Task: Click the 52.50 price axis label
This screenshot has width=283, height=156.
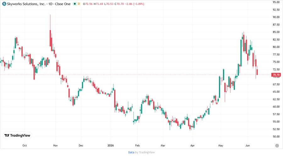Action: [x=276, y=129]
